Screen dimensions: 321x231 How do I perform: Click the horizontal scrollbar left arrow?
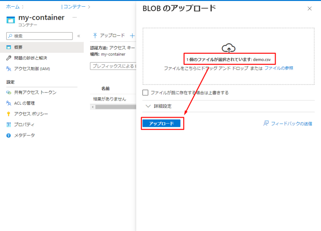point(93,107)
